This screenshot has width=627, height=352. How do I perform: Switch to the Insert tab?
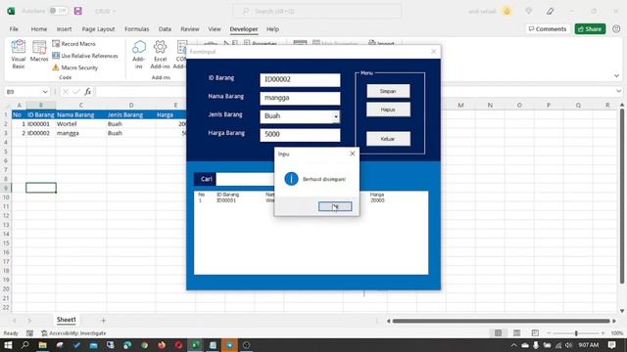tap(64, 29)
